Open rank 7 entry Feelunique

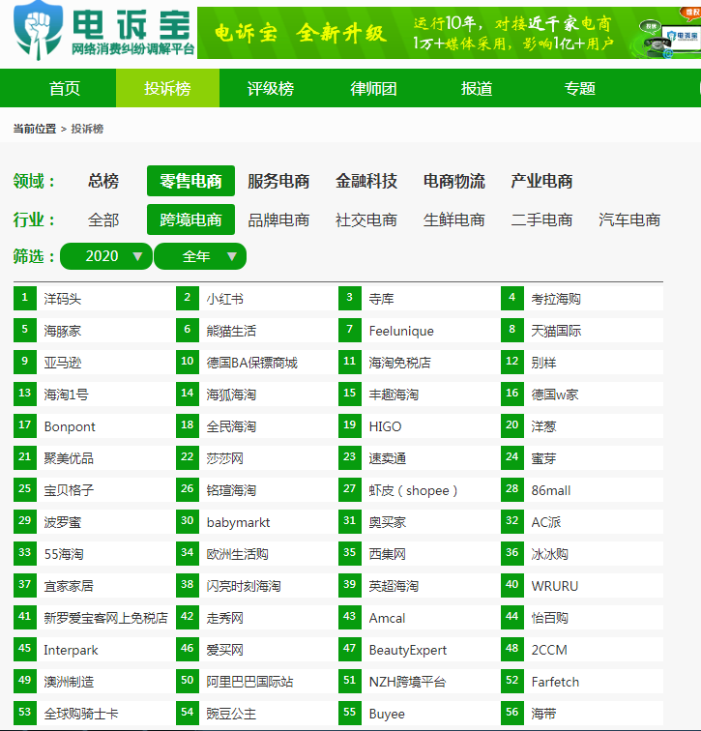[401, 331]
